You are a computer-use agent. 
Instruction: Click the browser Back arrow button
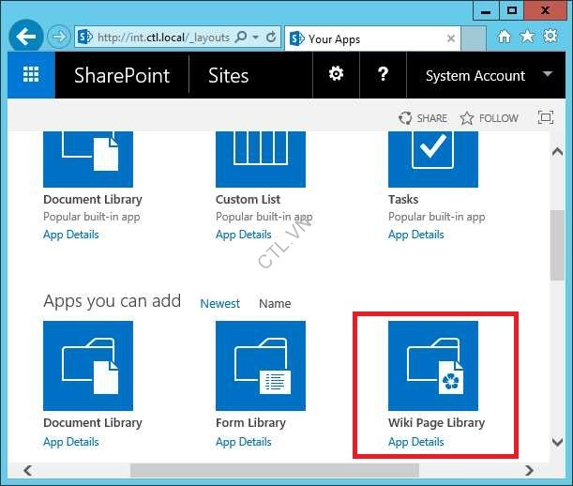27,38
